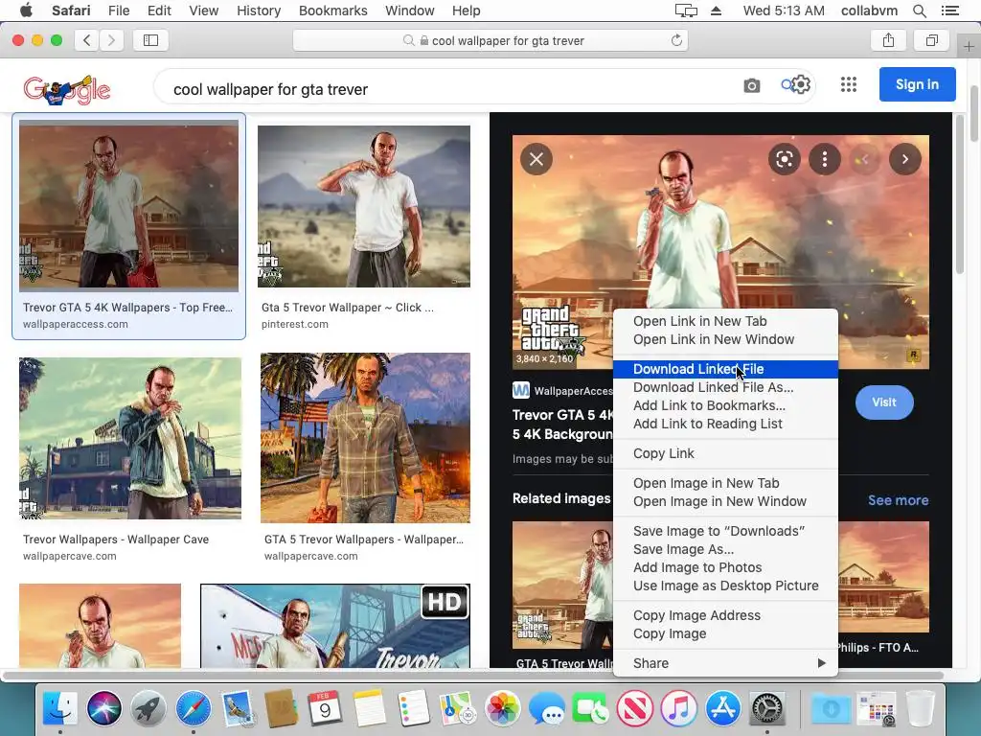Open the Trash in the Dock

920,708
